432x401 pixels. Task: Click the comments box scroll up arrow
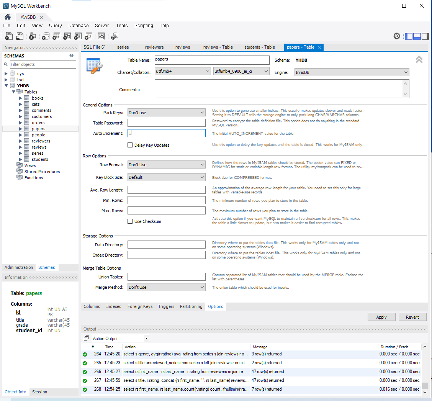tap(405, 83)
